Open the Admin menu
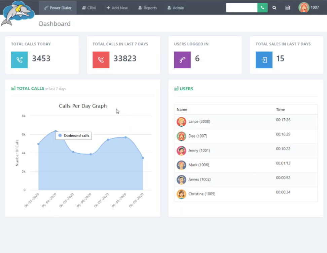 (x=175, y=7)
